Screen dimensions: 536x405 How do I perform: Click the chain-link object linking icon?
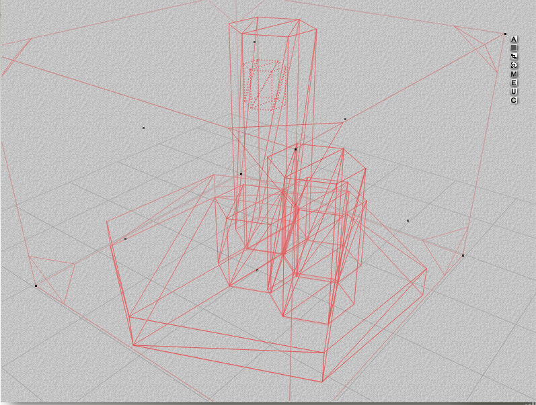(513, 56)
